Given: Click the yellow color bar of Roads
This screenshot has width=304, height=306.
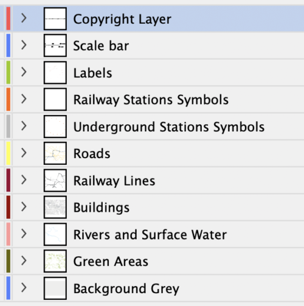Looking at the screenshot, I should pyautogui.click(x=9, y=153).
